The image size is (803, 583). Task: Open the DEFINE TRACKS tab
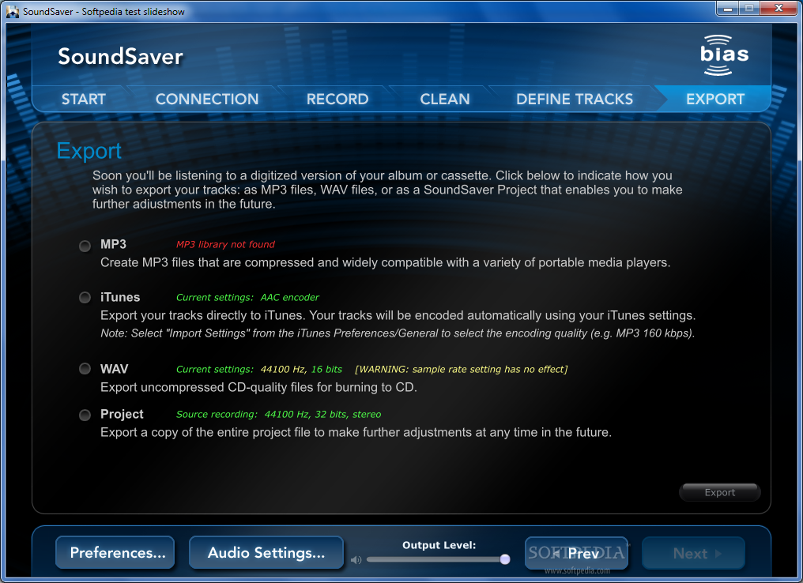(575, 99)
